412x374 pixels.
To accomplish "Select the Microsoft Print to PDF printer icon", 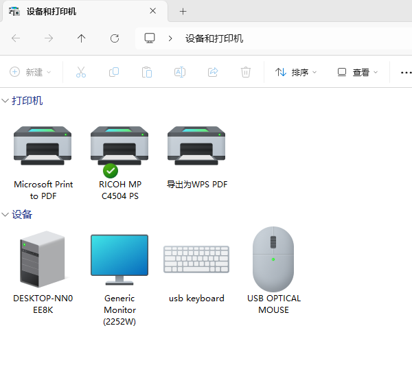I will pos(43,145).
